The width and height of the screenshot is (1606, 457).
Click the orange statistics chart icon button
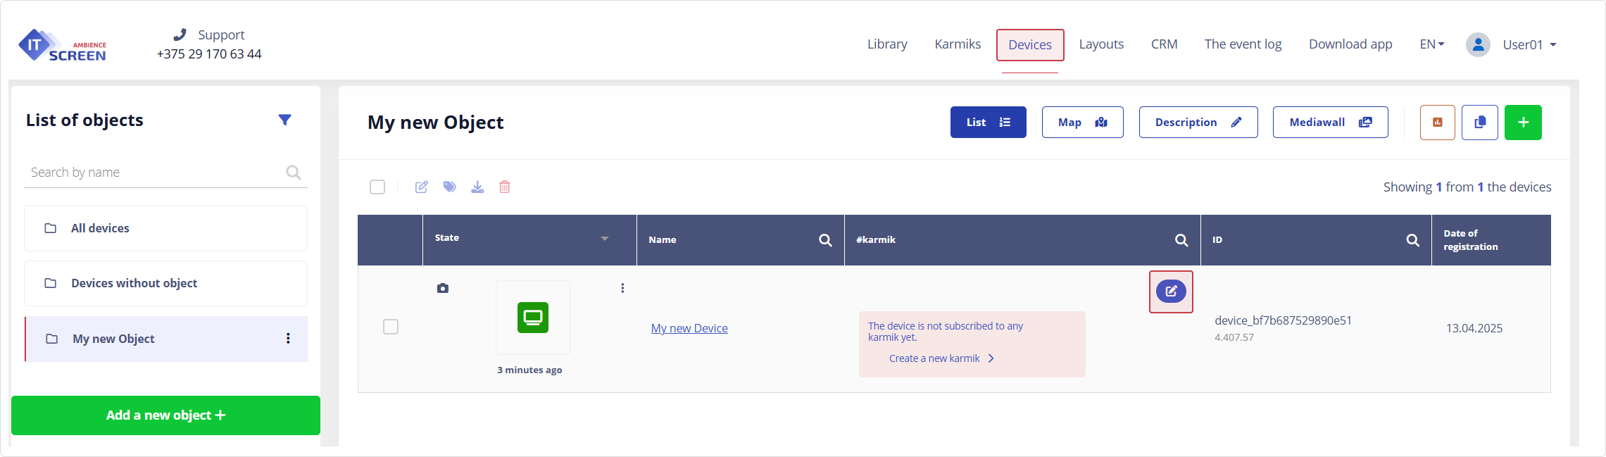coord(1437,123)
